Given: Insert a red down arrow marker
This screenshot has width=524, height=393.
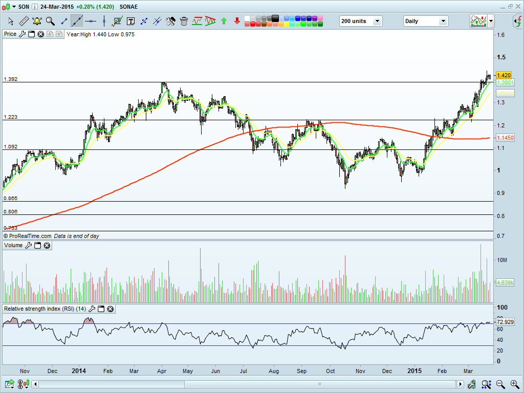Looking at the screenshot, I should coord(237,21).
